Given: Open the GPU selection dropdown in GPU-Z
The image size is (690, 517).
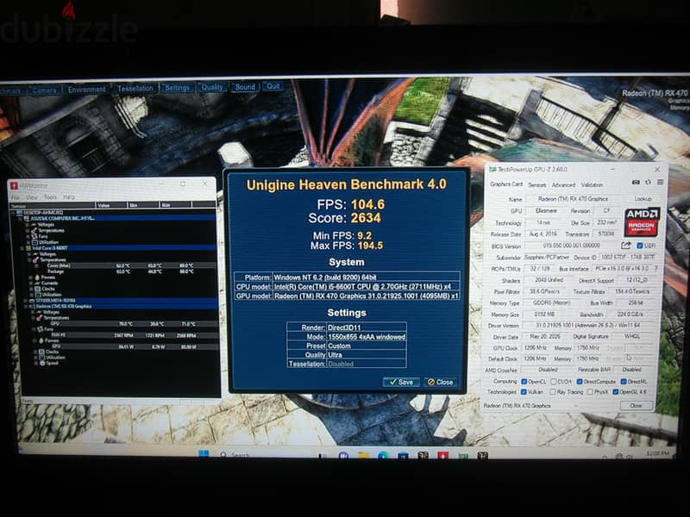Looking at the screenshot, I should (531, 405).
